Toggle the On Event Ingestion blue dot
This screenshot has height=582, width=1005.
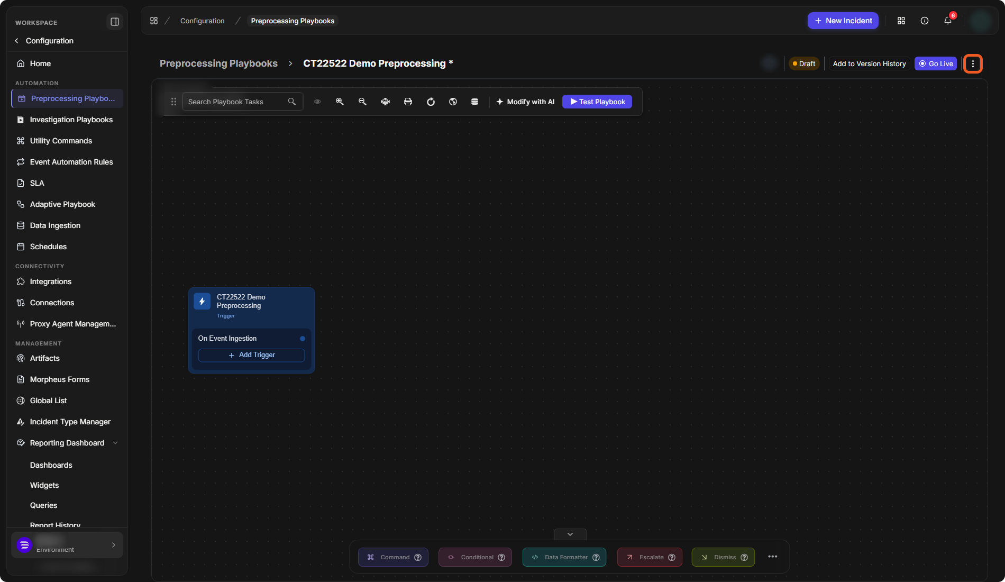click(x=303, y=339)
